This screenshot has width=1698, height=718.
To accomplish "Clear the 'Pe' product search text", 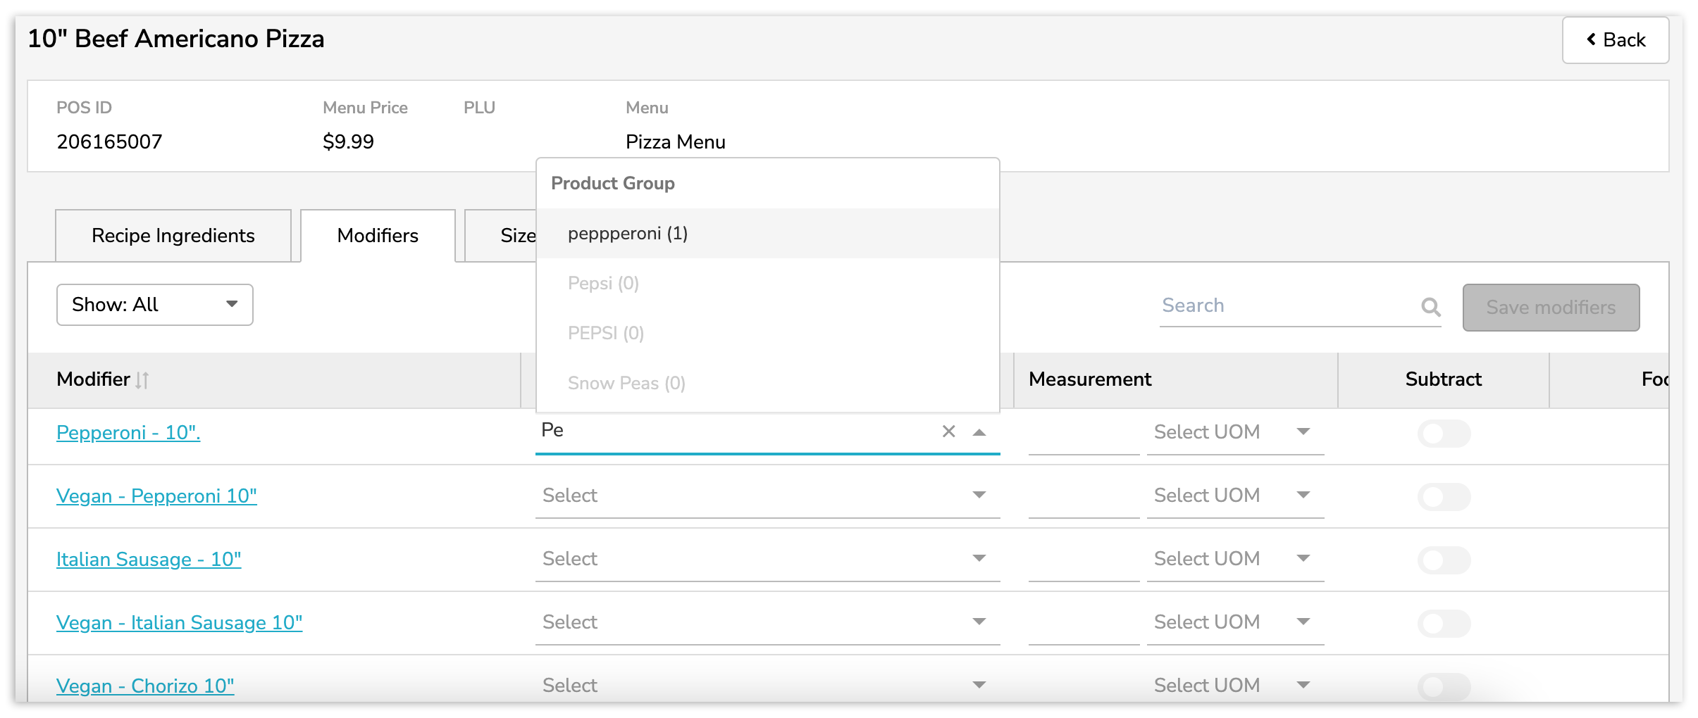I will (x=948, y=432).
